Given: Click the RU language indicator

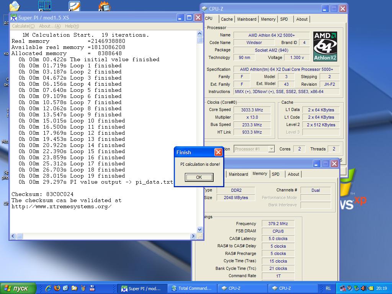Looking at the screenshot, I should click(x=328, y=288).
